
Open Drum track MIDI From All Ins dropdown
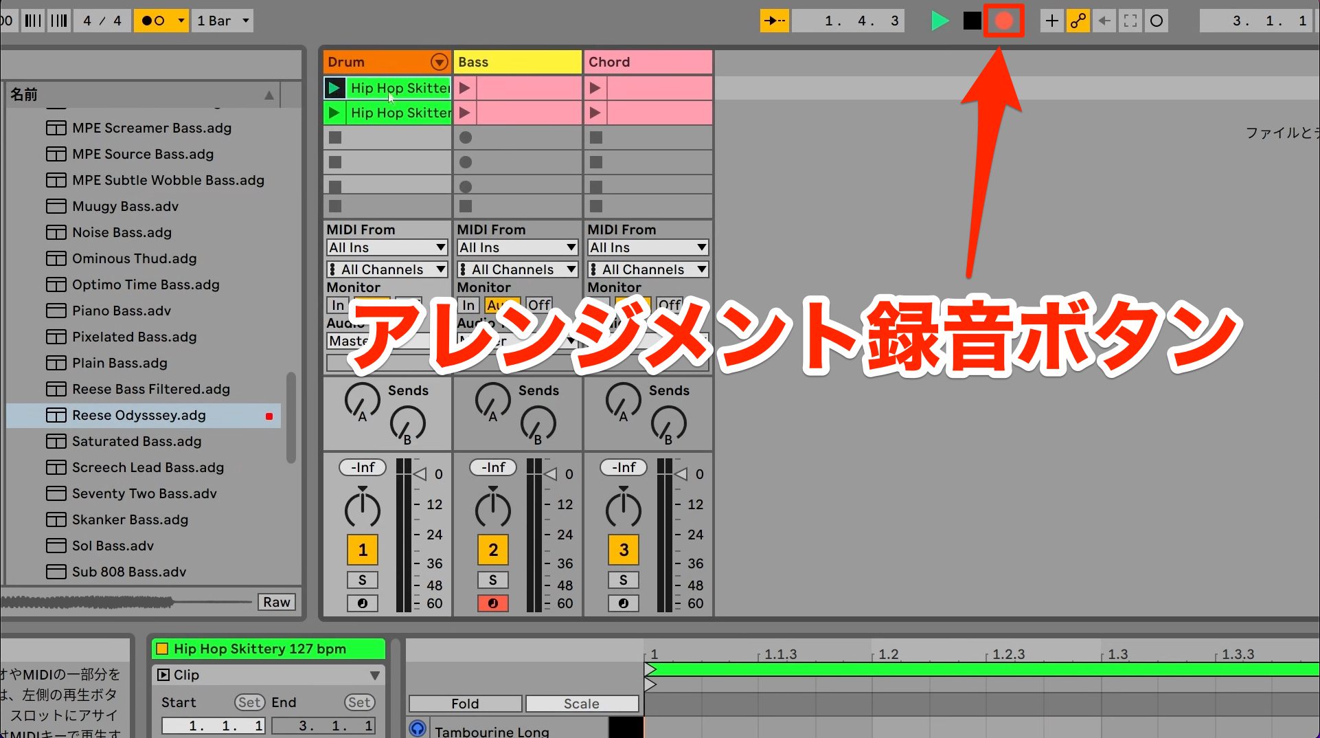(x=387, y=247)
